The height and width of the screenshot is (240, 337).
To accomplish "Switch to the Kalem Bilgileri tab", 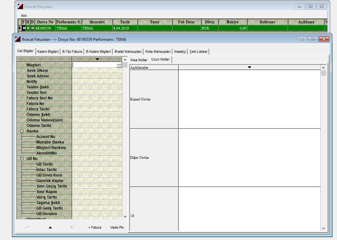I will pyautogui.click(x=48, y=51).
